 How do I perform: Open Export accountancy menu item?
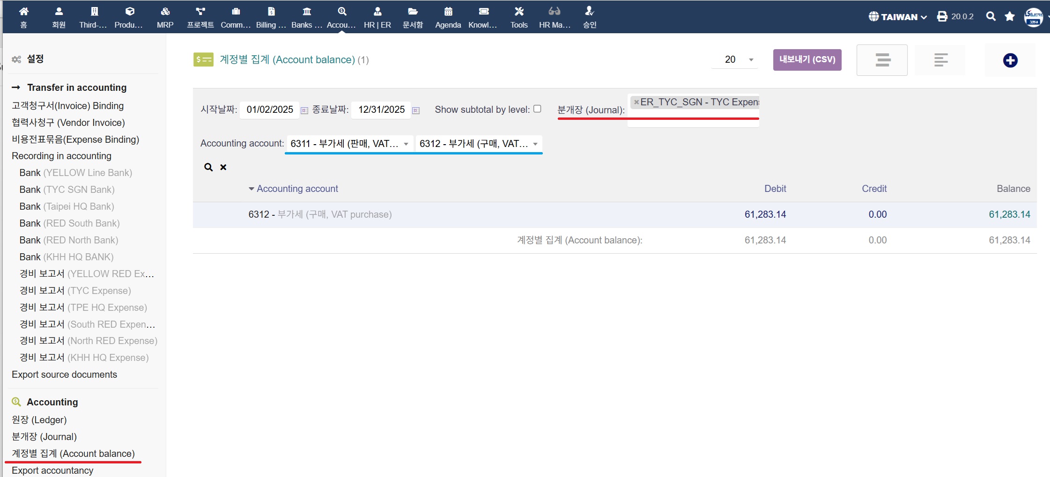pyautogui.click(x=52, y=470)
